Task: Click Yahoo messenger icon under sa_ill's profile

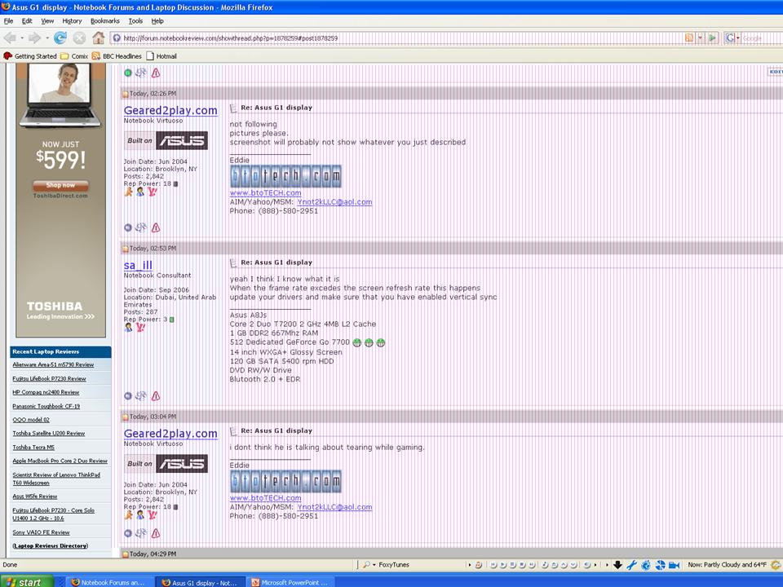Action: (x=140, y=328)
